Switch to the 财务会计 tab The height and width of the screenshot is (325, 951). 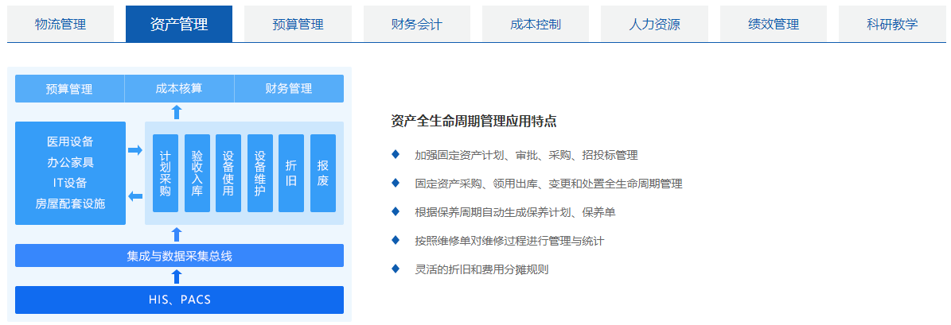417,24
